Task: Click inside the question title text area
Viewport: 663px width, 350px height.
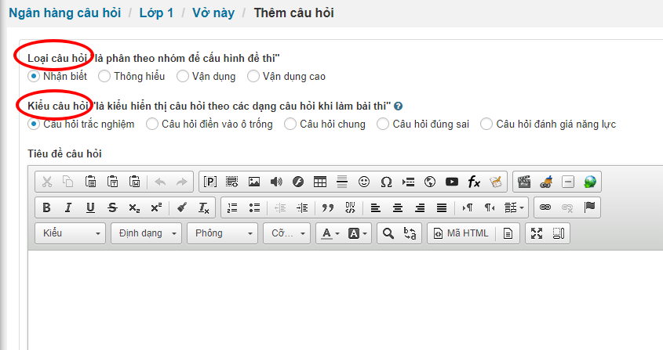Action: point(345,300)
